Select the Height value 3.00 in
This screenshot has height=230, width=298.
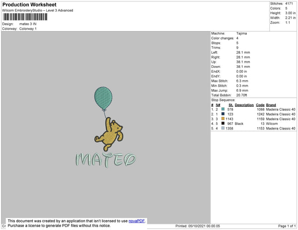(291, 13)
